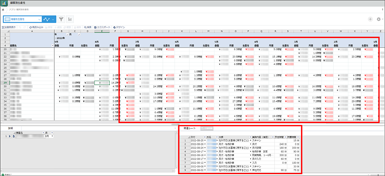
Task: Click the record icon in detail row 1
Action: (14, 136)
